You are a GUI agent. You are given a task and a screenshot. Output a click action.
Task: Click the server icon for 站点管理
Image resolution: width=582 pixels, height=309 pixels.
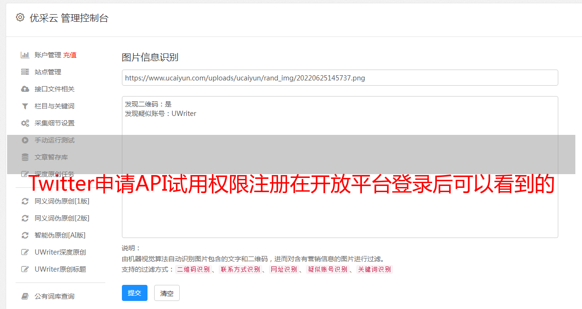[x=25, y=72]
